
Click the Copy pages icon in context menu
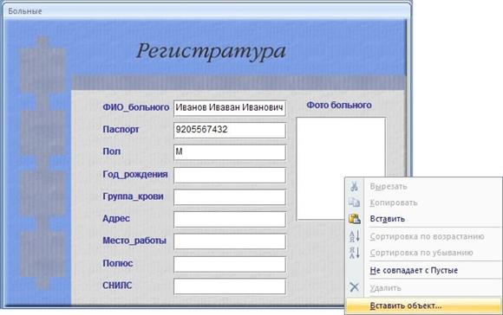click(x=354, y=202)
